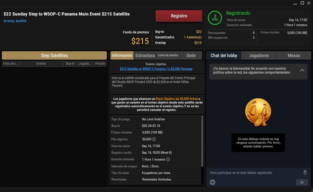The image size is (313, 192).
Task: Click the Stack Objetivo de 55,000 fichas text
Action: (x=177, y=99)
